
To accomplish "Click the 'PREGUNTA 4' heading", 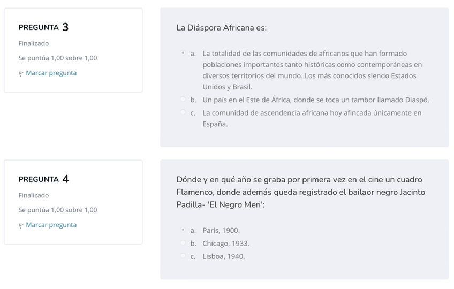I will coord(43,179).
